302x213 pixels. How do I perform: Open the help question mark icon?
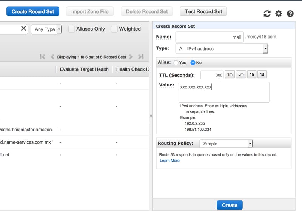290,14
